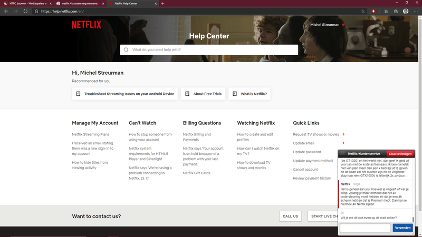Open How to stop someone using account
Image resolution: width=422 pixels, height=237 pixels.
pos(150,137)
